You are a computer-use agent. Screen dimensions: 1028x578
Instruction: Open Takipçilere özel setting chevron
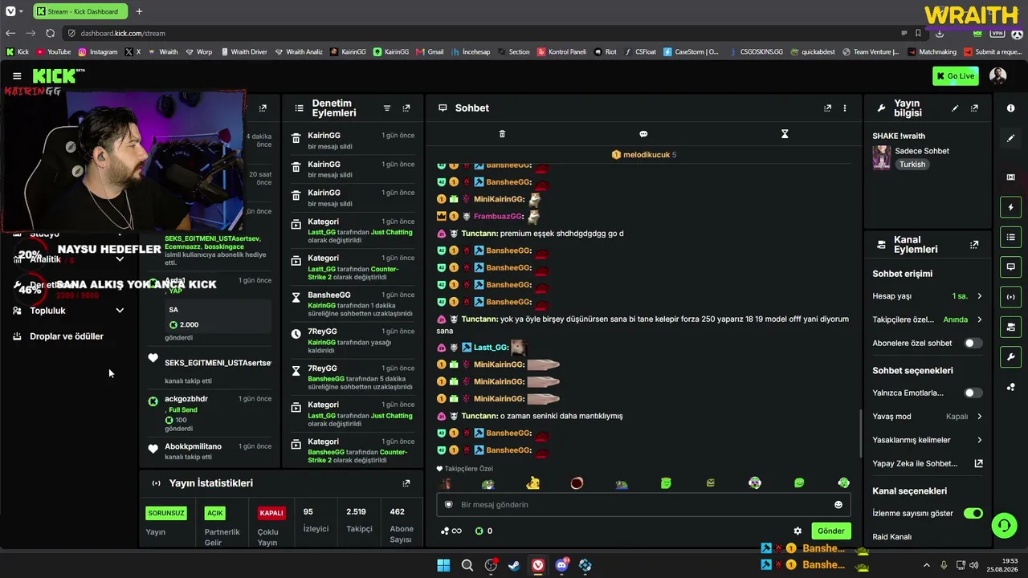click(979, 320)
